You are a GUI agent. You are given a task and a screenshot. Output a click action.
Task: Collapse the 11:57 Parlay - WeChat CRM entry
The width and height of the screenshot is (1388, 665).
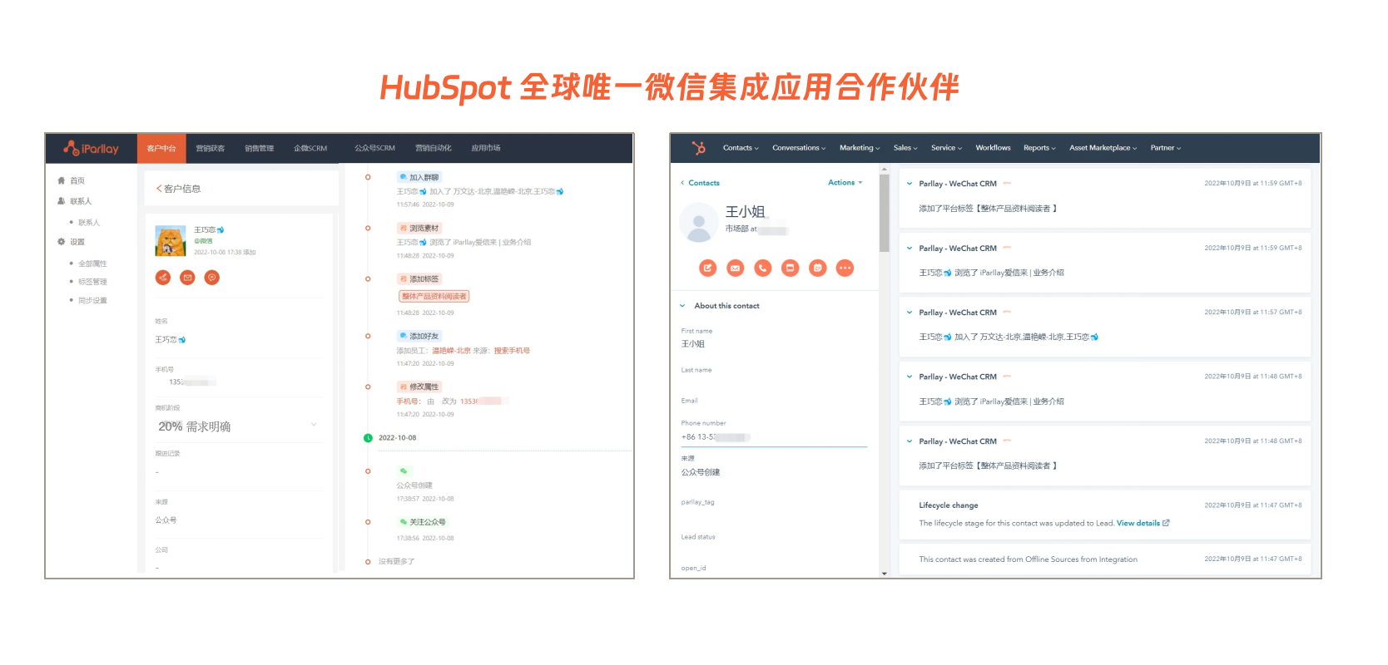tap(910, 313)
